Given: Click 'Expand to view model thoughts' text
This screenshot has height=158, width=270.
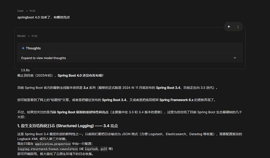Looking at the screenshot, I should tap(43, 58).
